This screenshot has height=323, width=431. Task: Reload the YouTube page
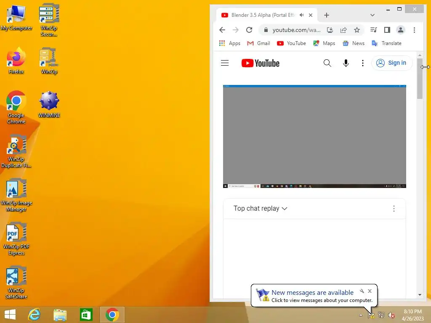pyautogui.click(x=249, y=30)
